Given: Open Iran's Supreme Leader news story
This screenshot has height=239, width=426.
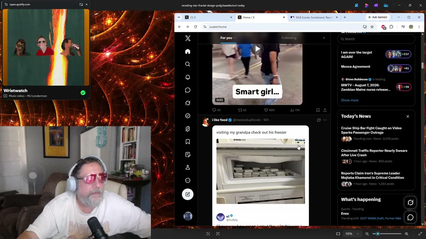Looking at the screenshot, I should pyautogui.click(x=372, y=175).
